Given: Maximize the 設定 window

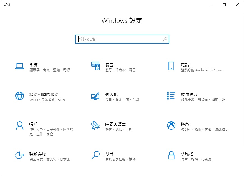Looking at the screenshot, I should pyautogui.click(x=224, y=5).
